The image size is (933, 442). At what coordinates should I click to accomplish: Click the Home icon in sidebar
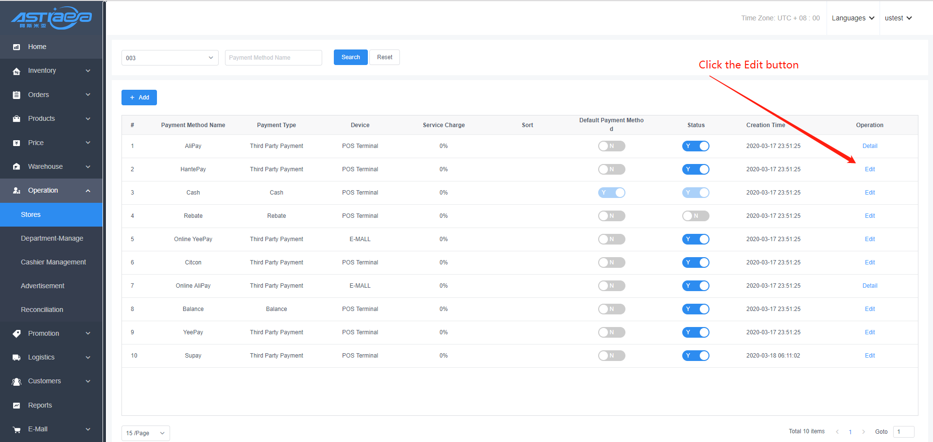tap(17, 47)
